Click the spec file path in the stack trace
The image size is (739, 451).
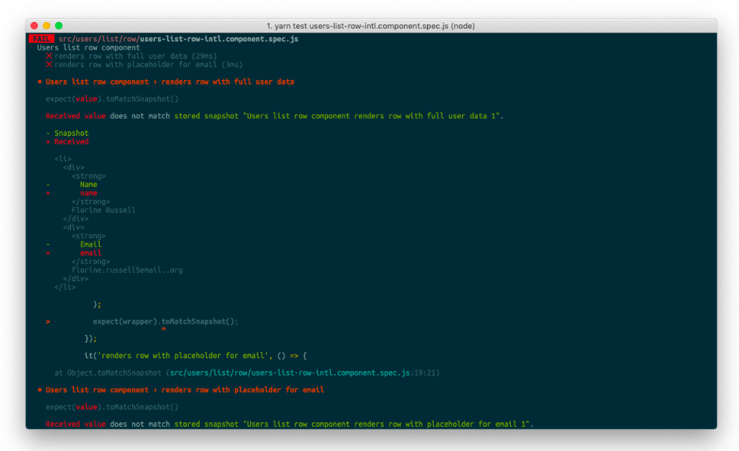[290, 373]
